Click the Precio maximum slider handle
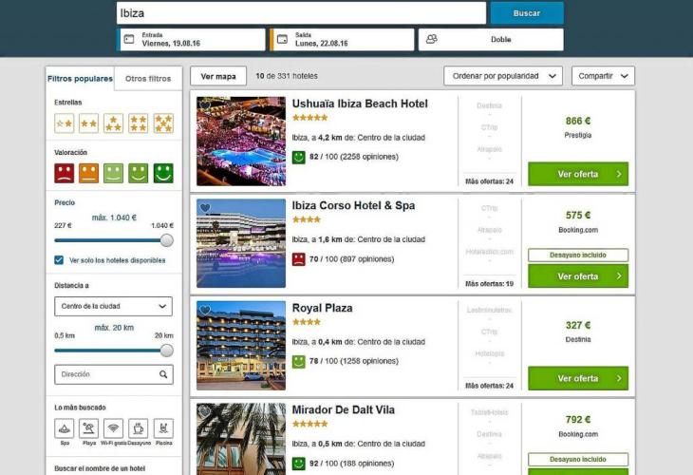This screenshot has height=475, width=693. (167, 240)
